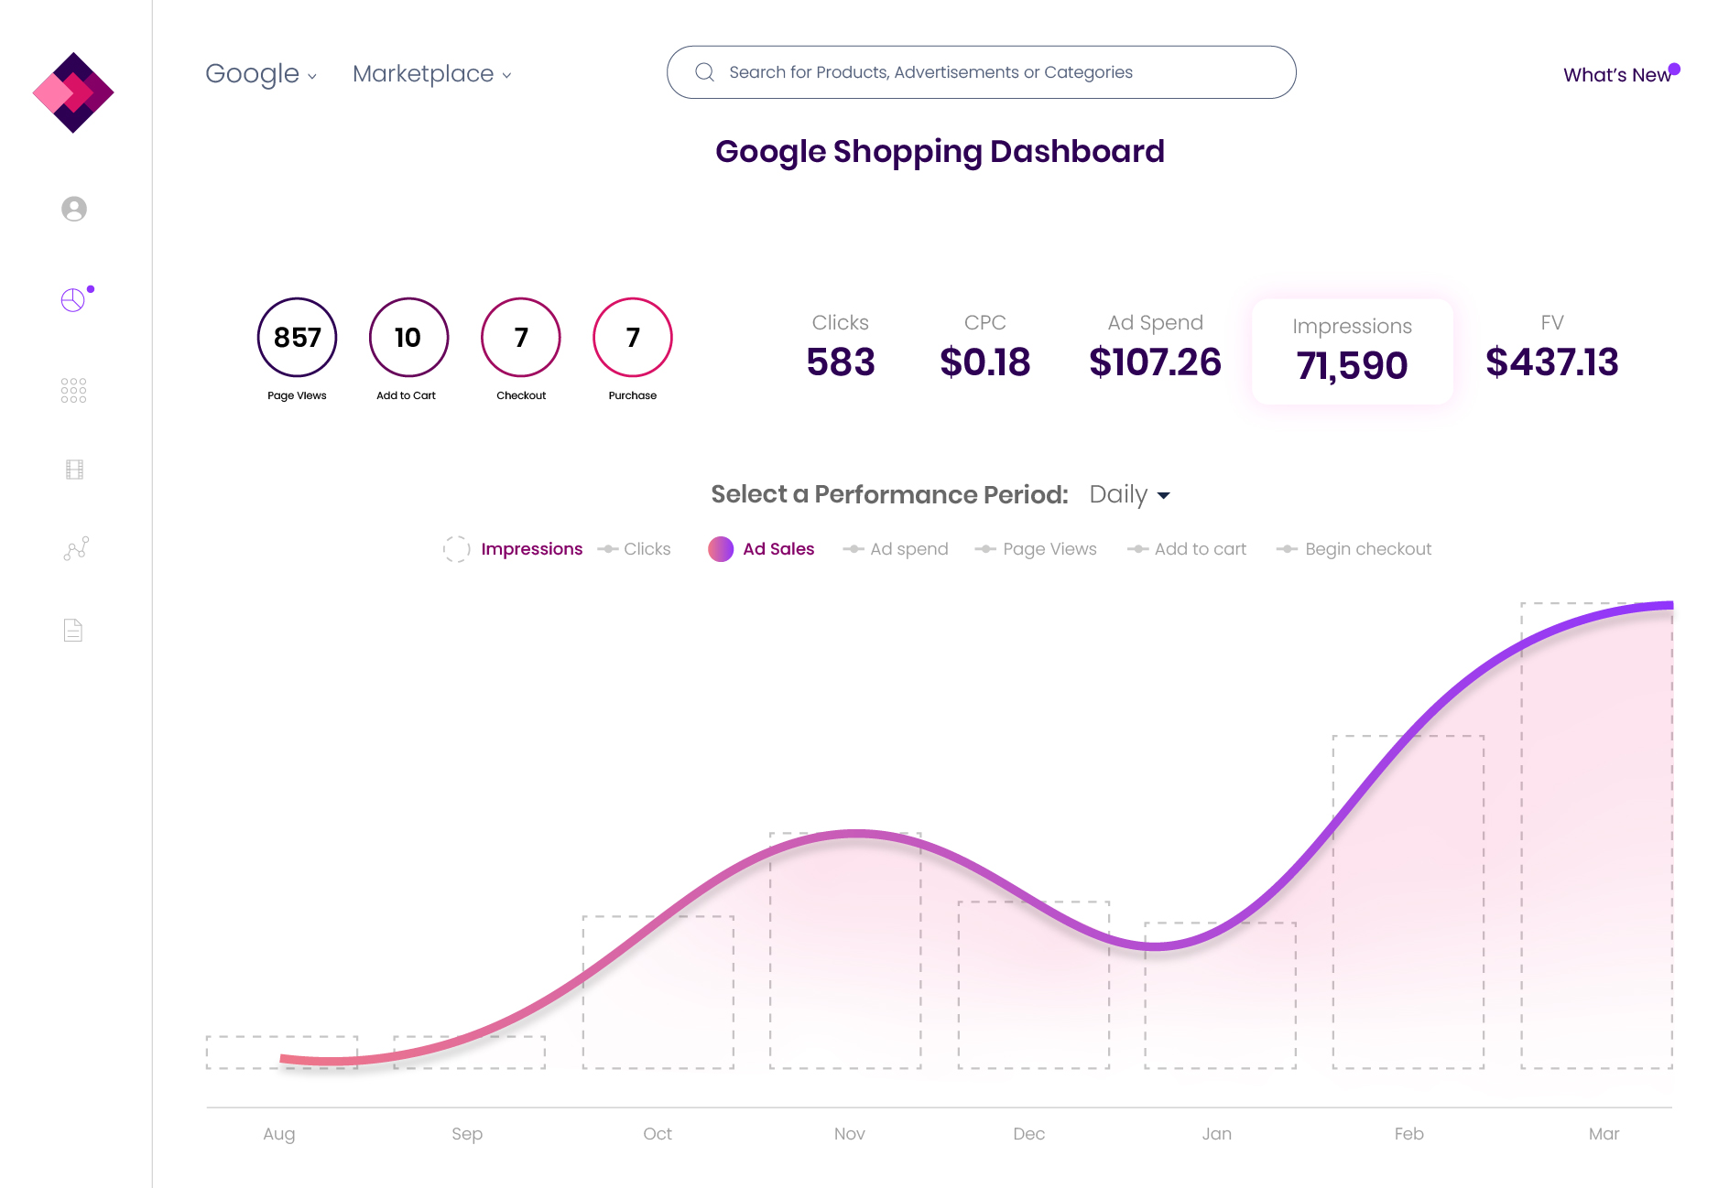Click the Aug dashed bar
This screenshot has height=1188, width=1729.
[282, 1053]
